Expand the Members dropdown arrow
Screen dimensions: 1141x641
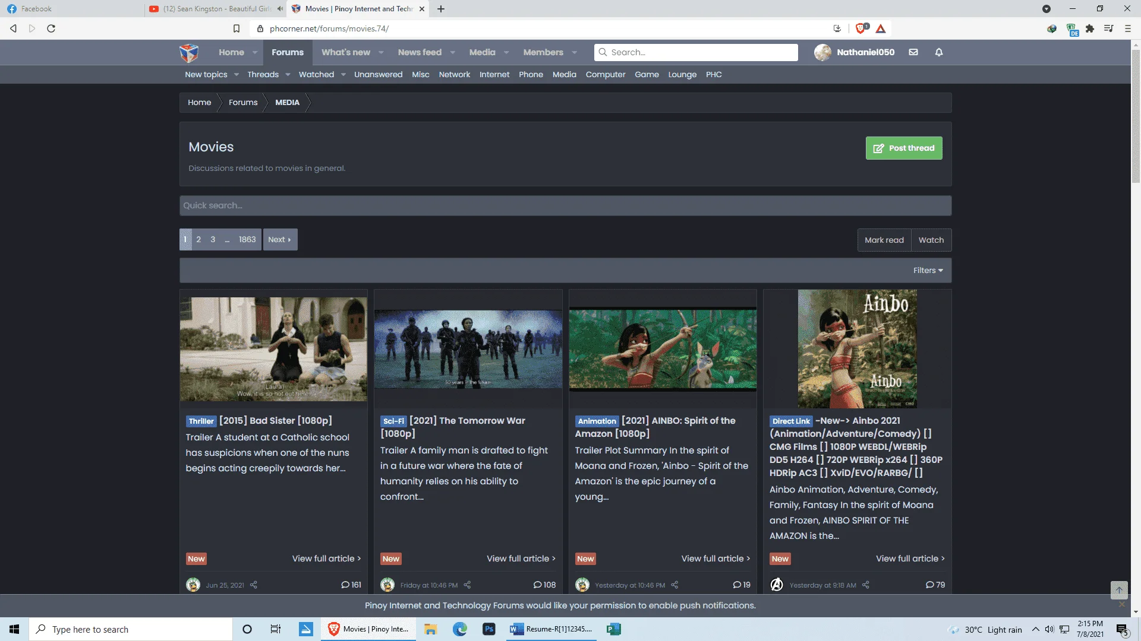[x=575, y=52]
